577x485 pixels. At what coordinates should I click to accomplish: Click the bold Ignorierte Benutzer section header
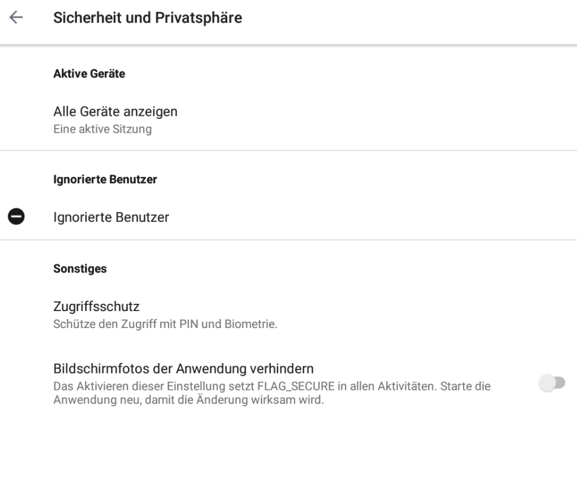point(105,179)
